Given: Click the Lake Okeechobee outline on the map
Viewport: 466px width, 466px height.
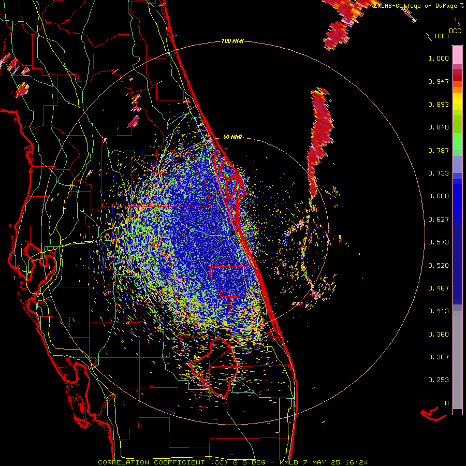Looking at the screenshot, I should point(213,367).
